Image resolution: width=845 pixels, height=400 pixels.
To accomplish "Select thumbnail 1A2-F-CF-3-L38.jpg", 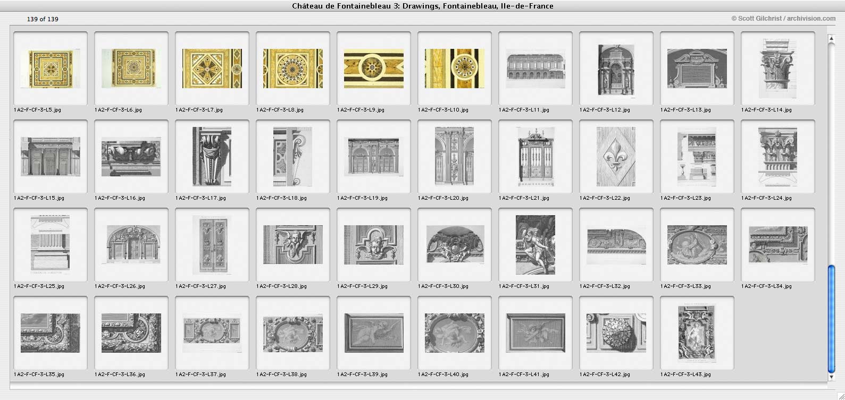I will pyautogui.click(x=293, y=334).
